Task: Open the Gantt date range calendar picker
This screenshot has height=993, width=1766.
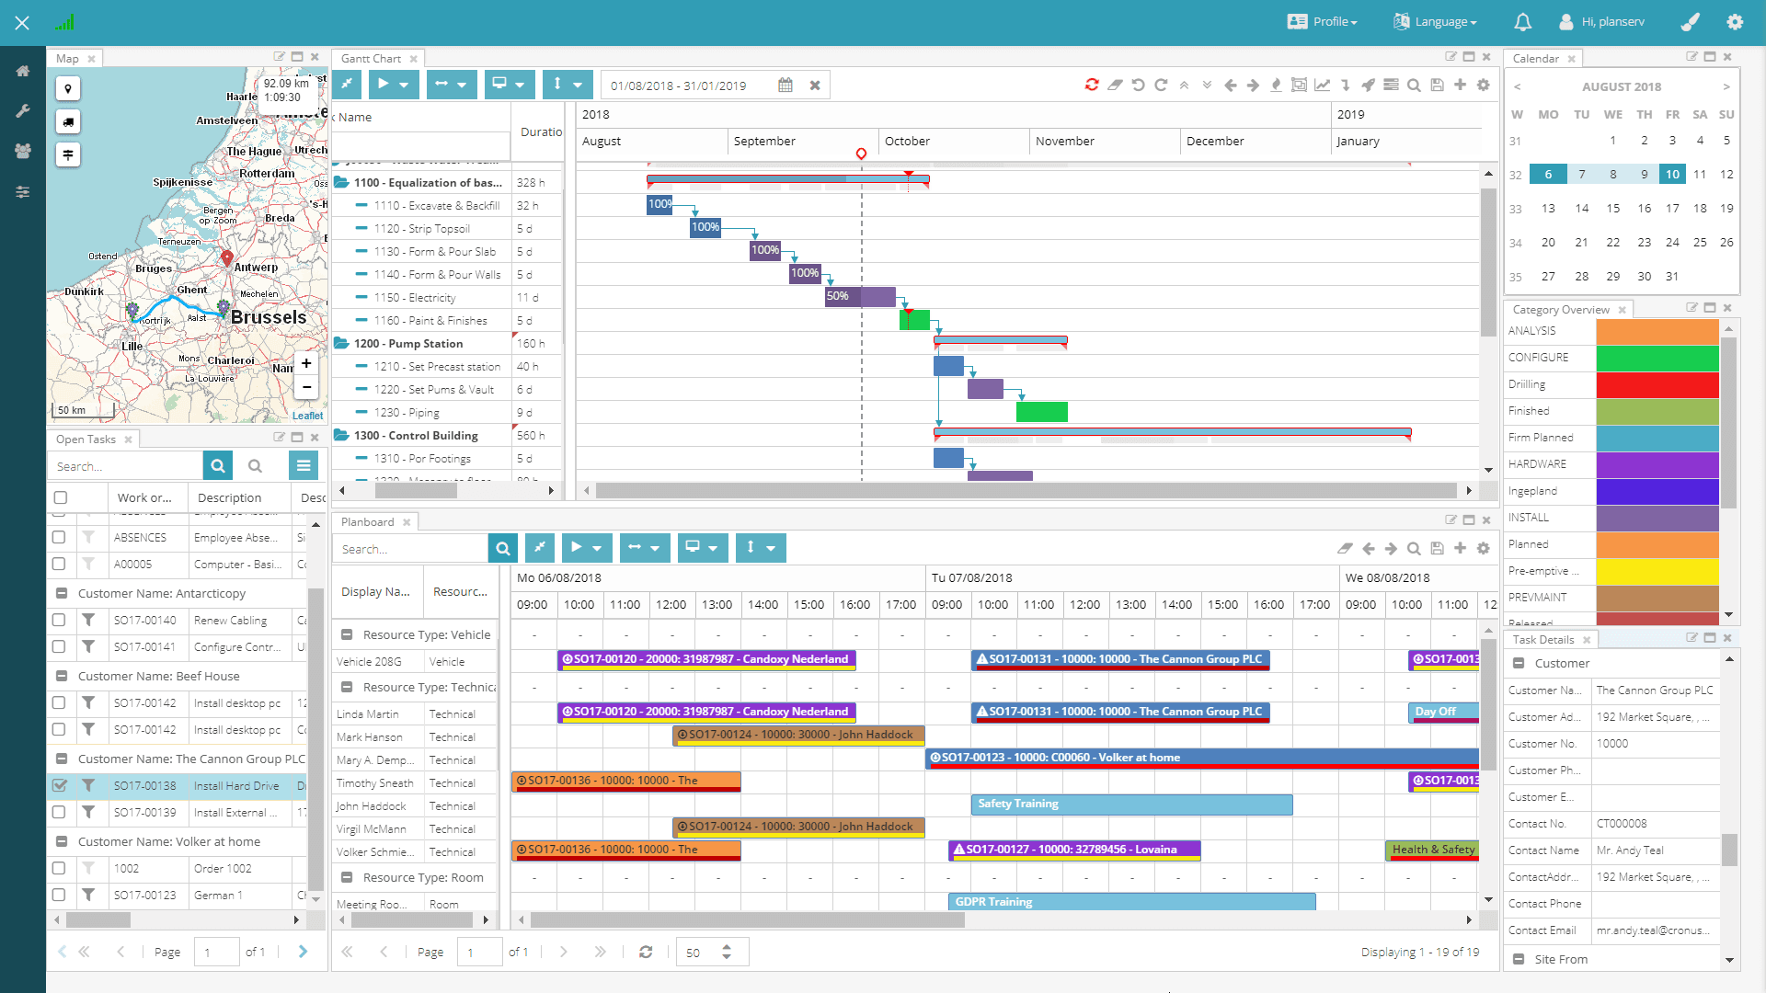Action: [786, 85]
